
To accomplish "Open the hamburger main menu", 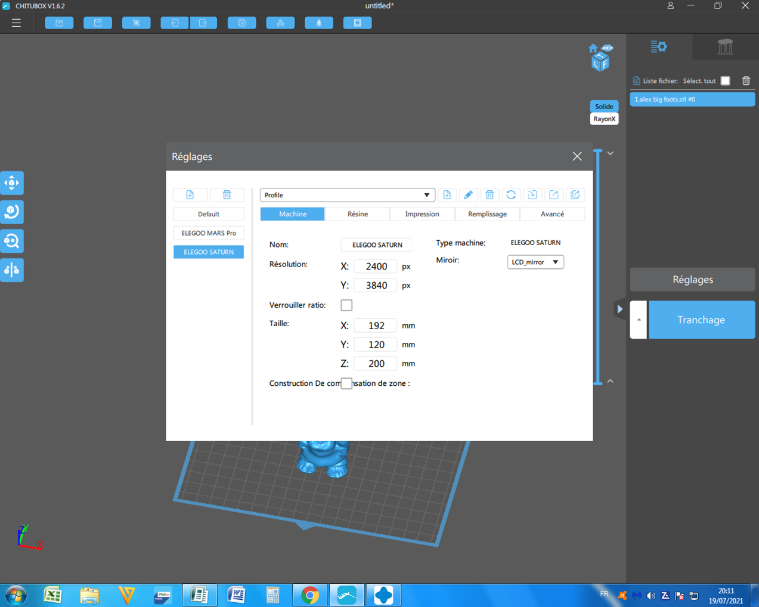I will 16,23.
